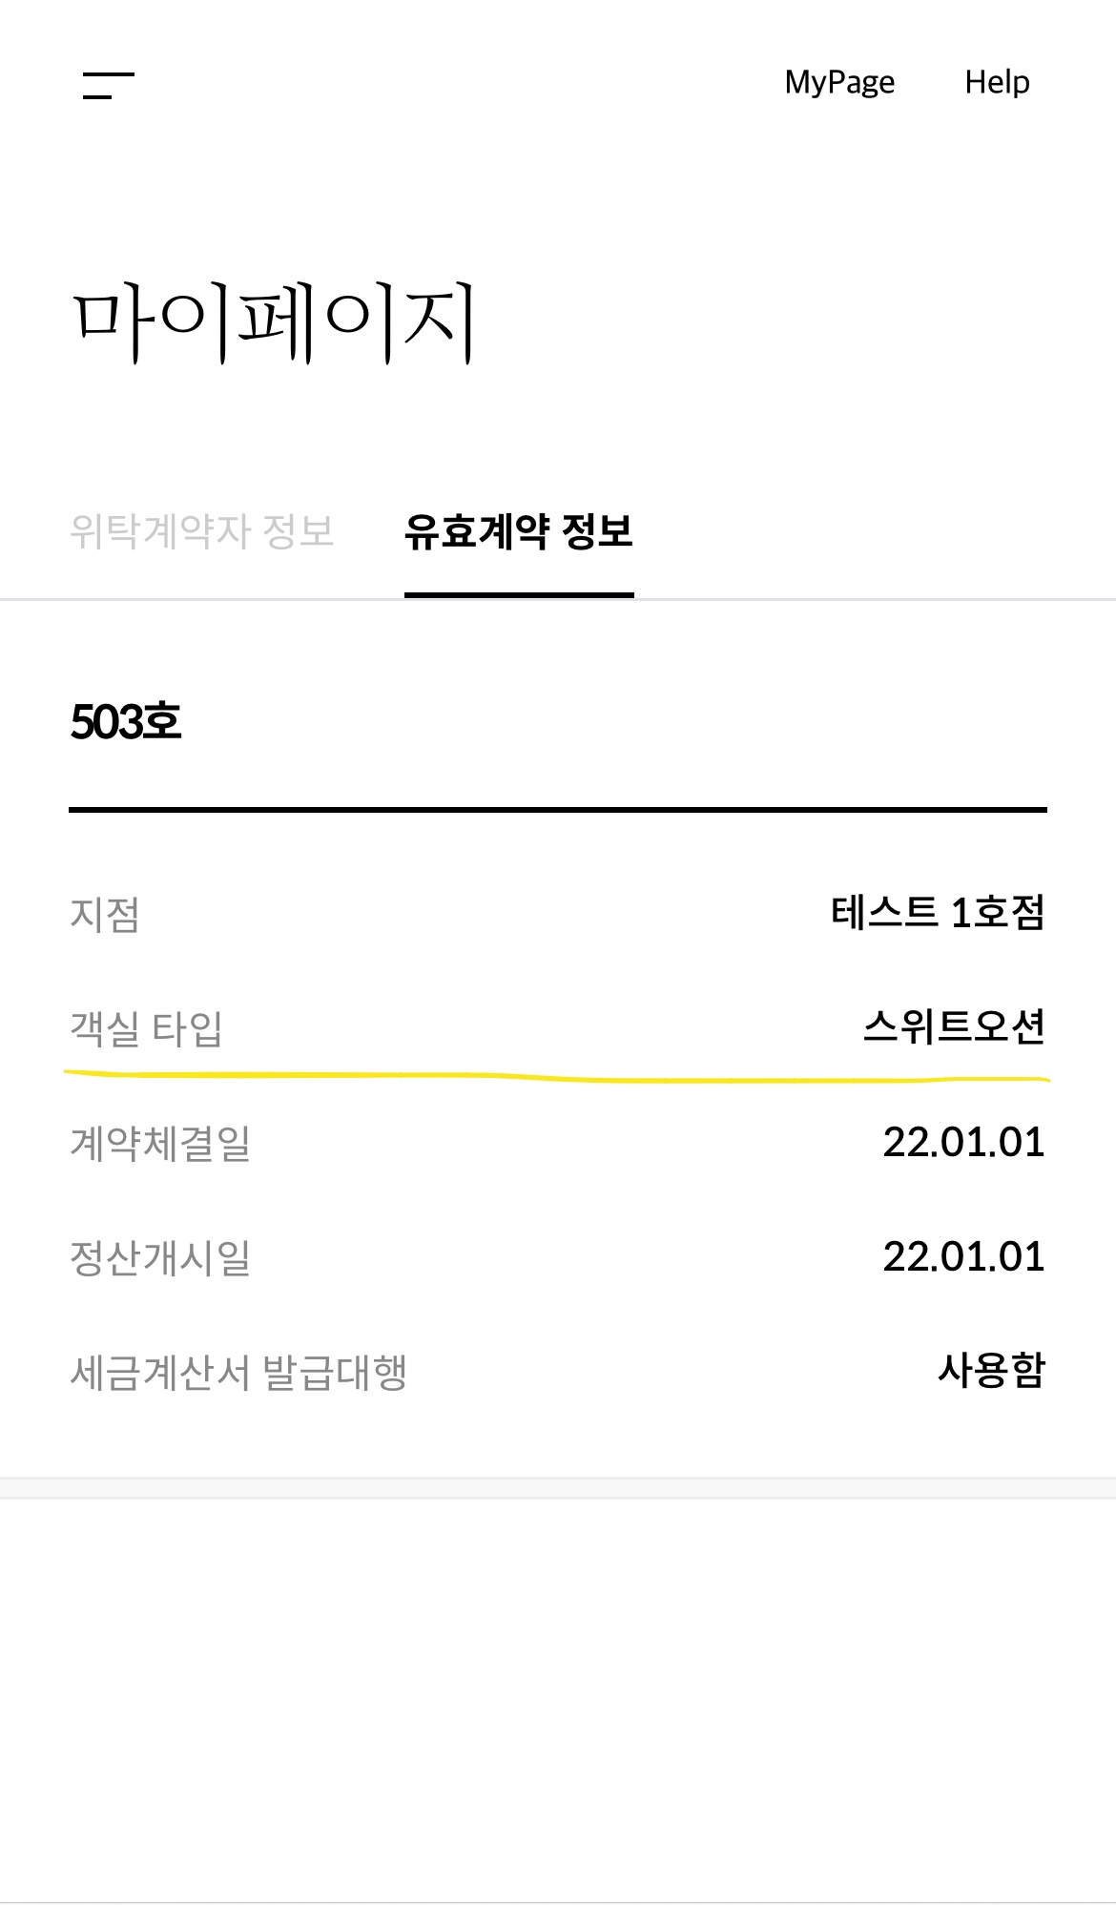Select the 테스트 1호점 branch value
The image size is (1116, 1905).
pos(938,913)
